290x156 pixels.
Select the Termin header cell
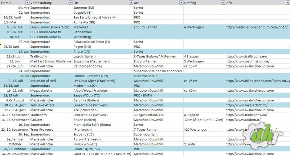[x=15, y=3]
